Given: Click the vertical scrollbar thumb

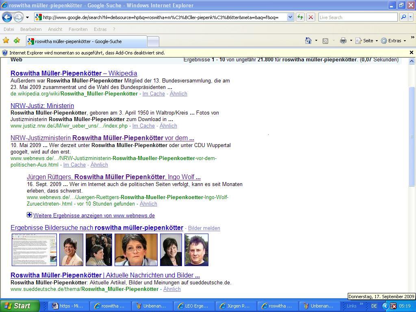Looking at the screenshot, I should coord(412,136).
